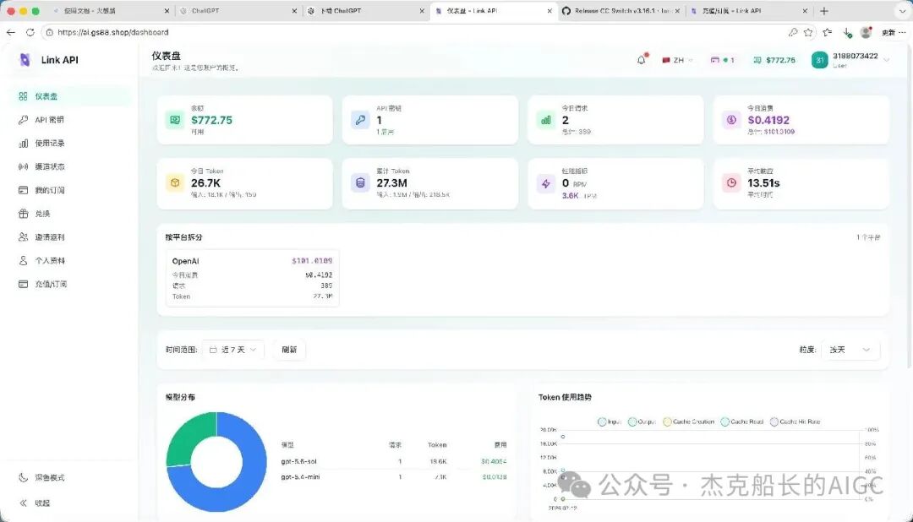
Task: Click the lightning icon on RPM card
Action: (546, 183)
